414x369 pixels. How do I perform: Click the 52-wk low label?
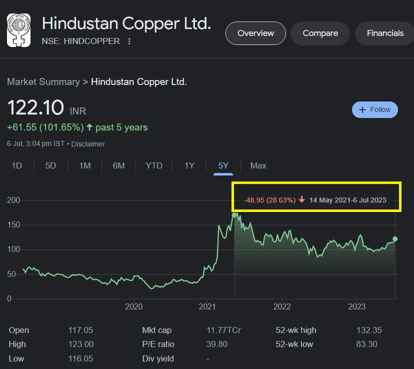click(294, 344)
